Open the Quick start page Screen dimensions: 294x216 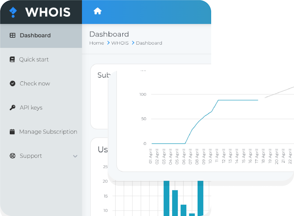pos(34,60)
